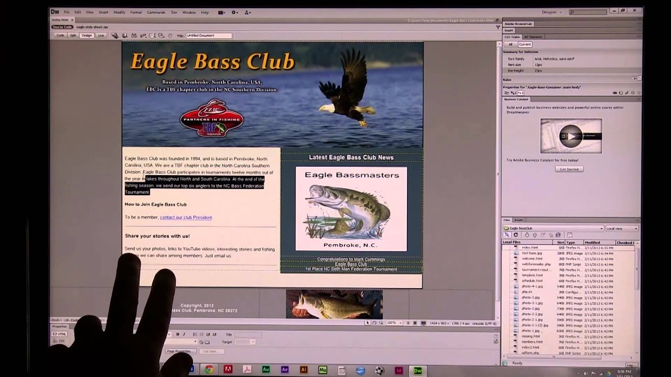The height and width of the screenshot is (377, 671).
Task: Click the Title text field
Action: pyautogui.click(x=209, y=36)
